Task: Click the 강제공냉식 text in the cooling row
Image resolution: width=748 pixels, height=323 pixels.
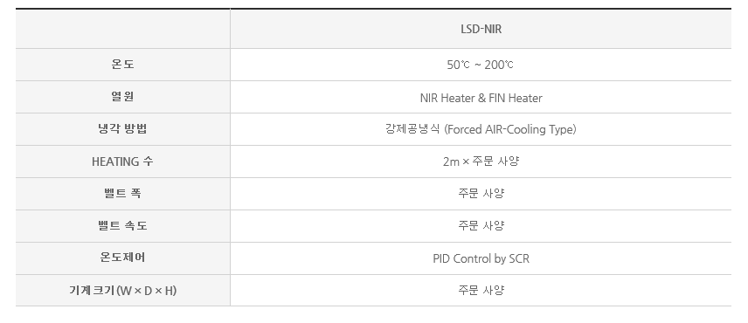Action: pyautogui.click(x=412, y=129)
